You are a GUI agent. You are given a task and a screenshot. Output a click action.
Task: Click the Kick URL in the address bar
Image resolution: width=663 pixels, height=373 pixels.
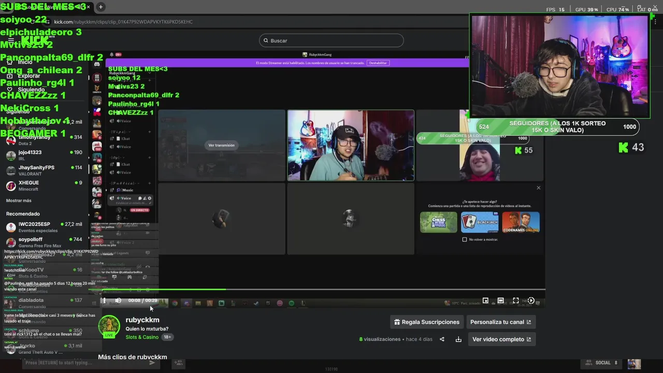click(123, 22)
